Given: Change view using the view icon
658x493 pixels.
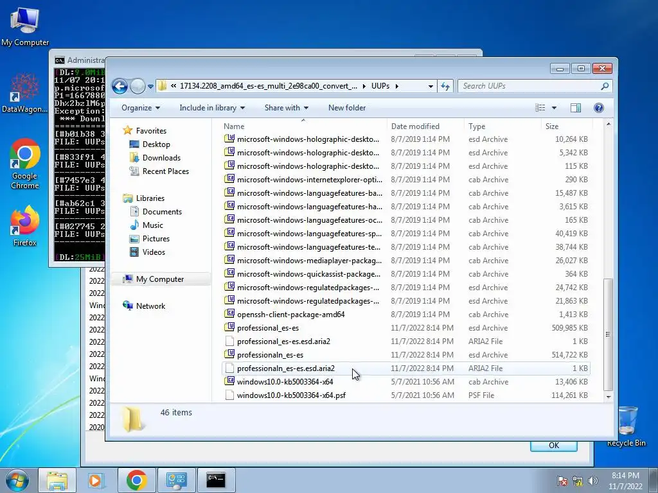Looking at the screenshot, I should click(x=540, y=108).
